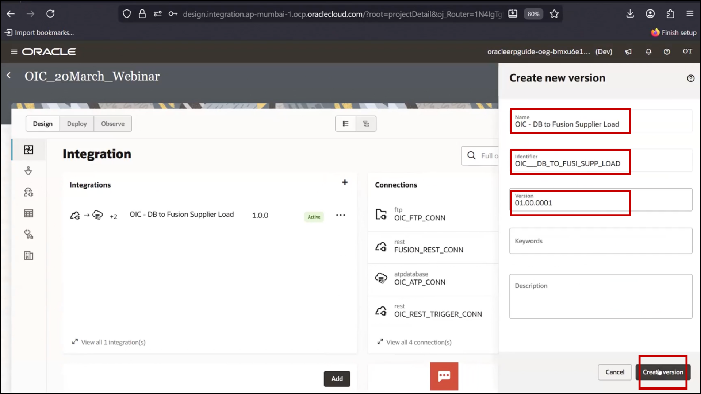The height and width of the screenshot is (394, 701).
Task: Select the second project sidebar icon
Action: pos(28,171)
